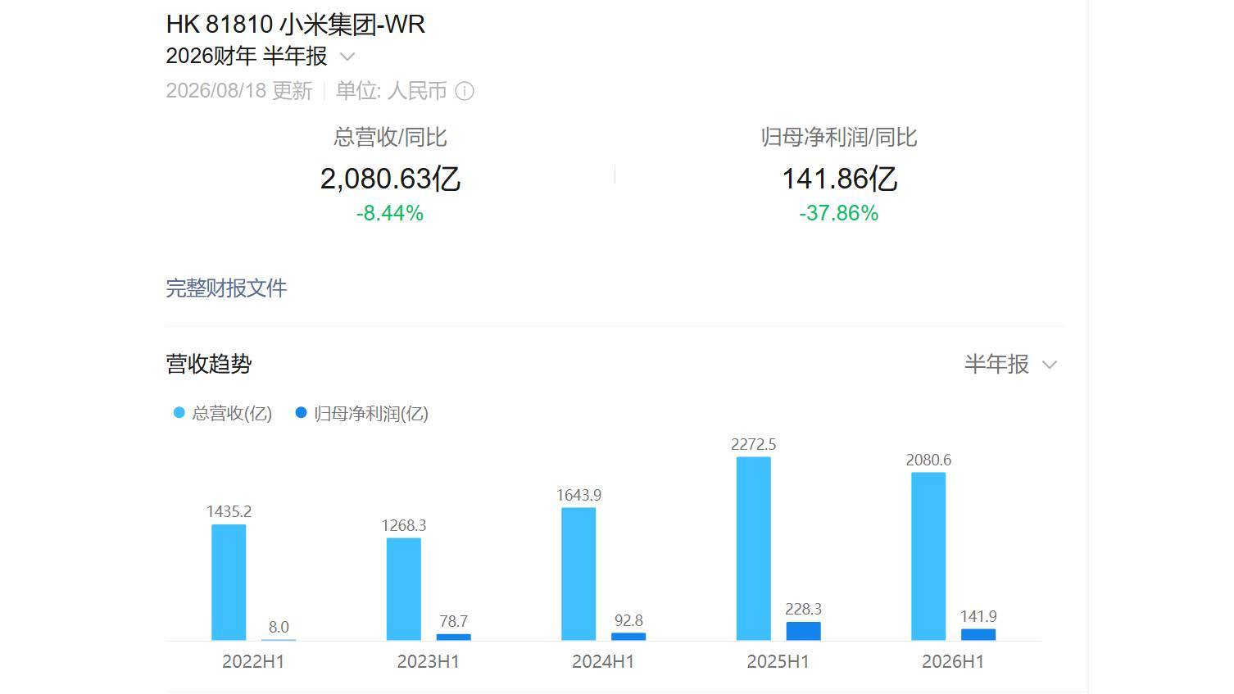
Task: Click the info icon beside 单位: 人民币
Action: (465, 91)
